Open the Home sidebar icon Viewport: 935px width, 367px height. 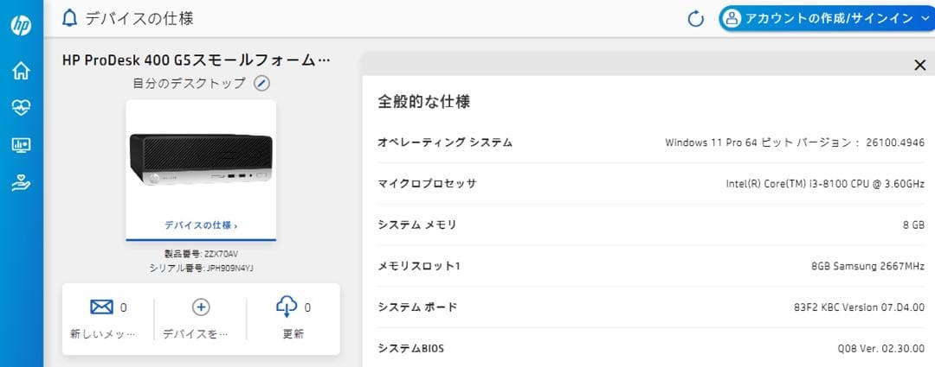pyautogui.click(x=21, y=71)
